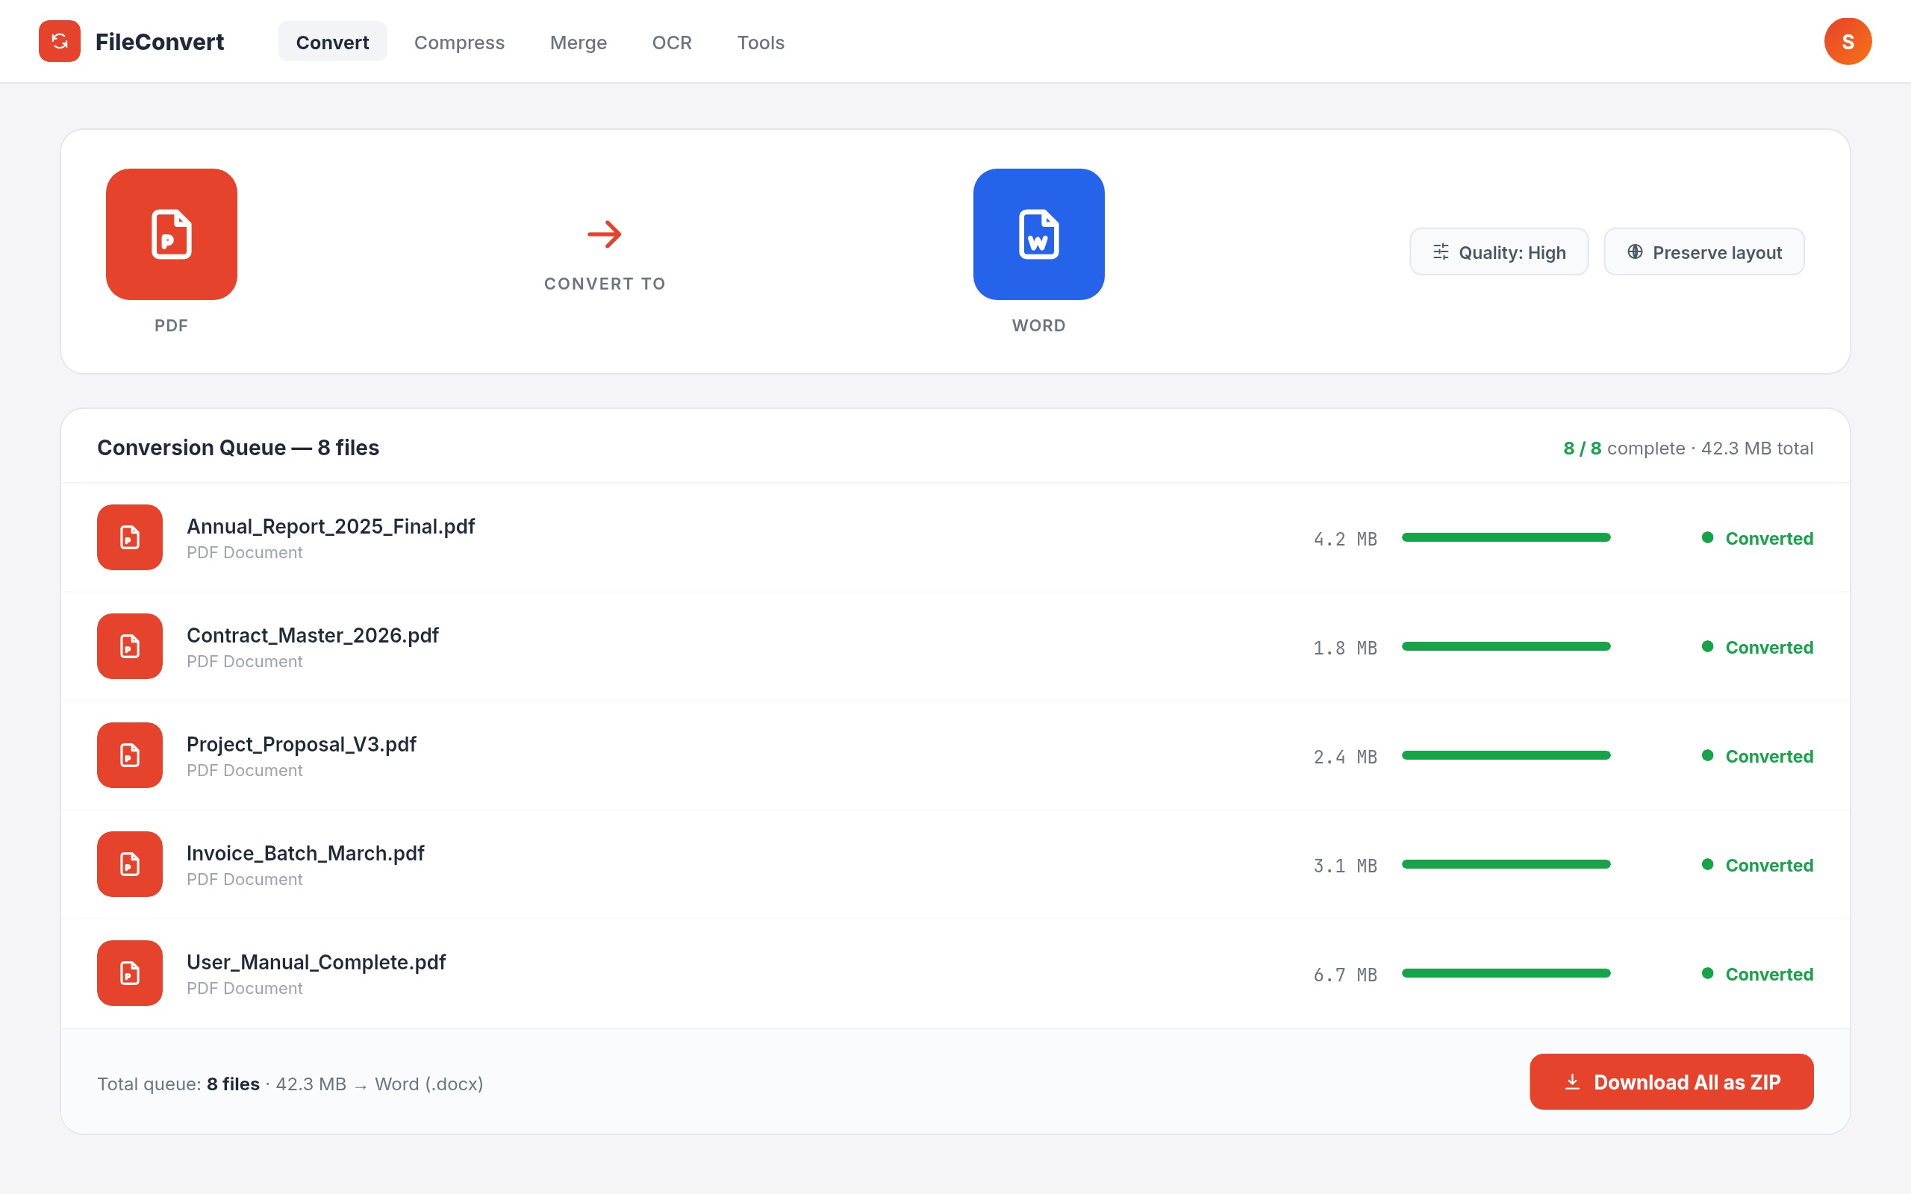Click the 4.2 MB file size

pos(1345,540)
